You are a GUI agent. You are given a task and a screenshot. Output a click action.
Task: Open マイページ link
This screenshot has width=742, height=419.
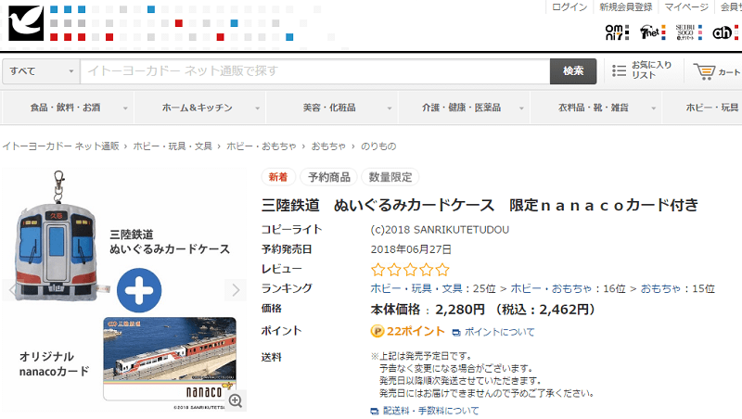(x=686, y=7)
